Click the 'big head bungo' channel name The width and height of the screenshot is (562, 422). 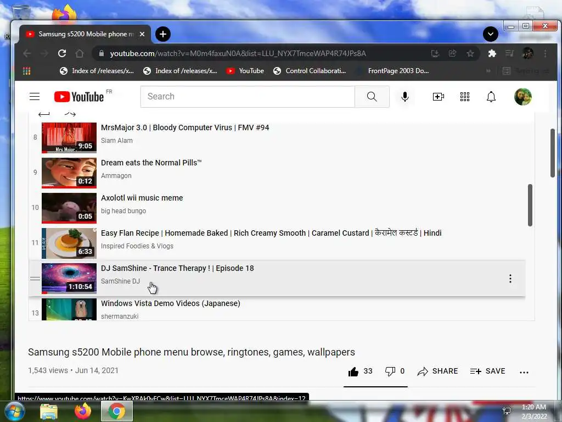pos(123,211)
